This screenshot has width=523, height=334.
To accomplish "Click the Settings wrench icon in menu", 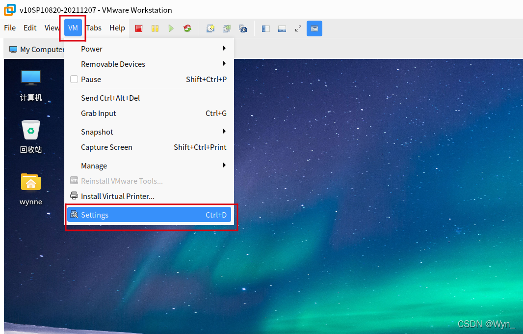I will 74,215.
